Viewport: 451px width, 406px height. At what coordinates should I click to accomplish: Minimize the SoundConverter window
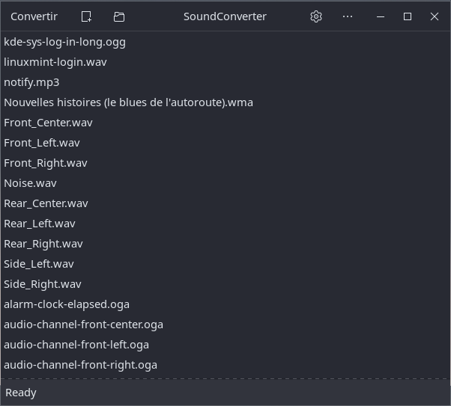coord(381,16)
